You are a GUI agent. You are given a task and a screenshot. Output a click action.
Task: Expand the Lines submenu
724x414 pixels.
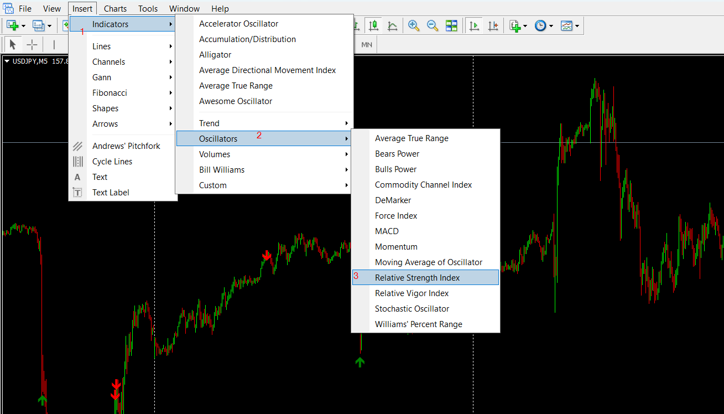pyautogui.click(x=123, y=46)
